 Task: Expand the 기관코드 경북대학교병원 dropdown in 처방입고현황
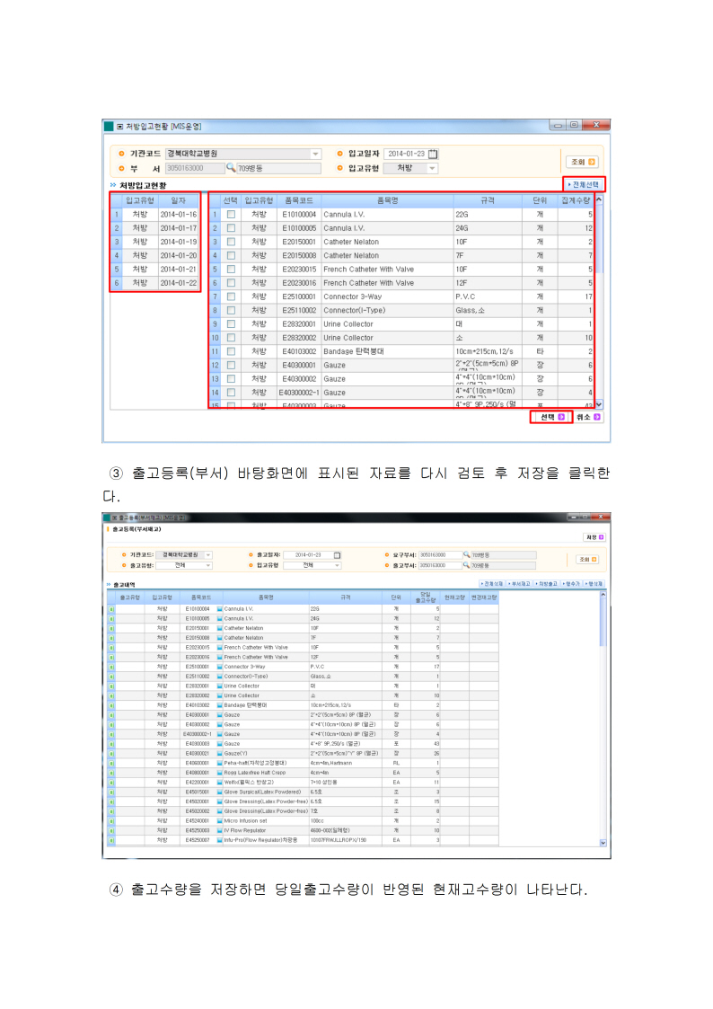click(x=314, y=154)
